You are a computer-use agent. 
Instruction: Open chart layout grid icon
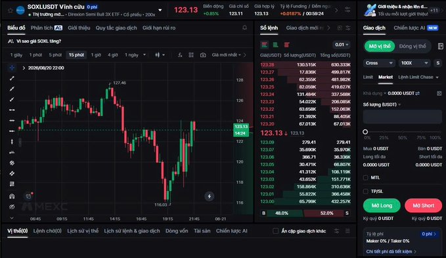191,55
